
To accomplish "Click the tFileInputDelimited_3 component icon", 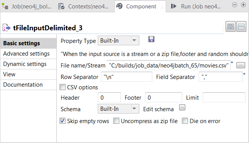I will click(x=7, y=28).
